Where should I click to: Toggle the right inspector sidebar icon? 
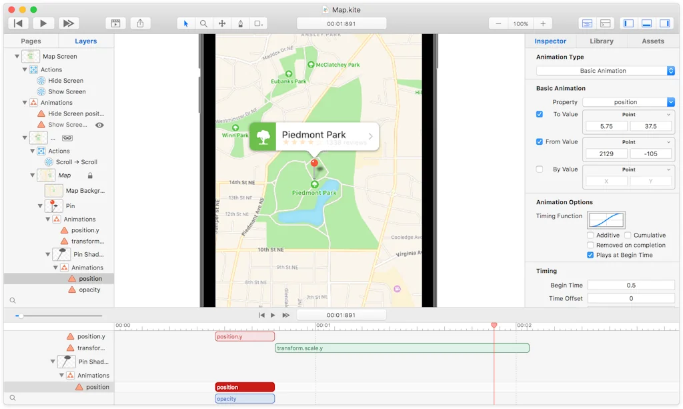coord(664,23)
